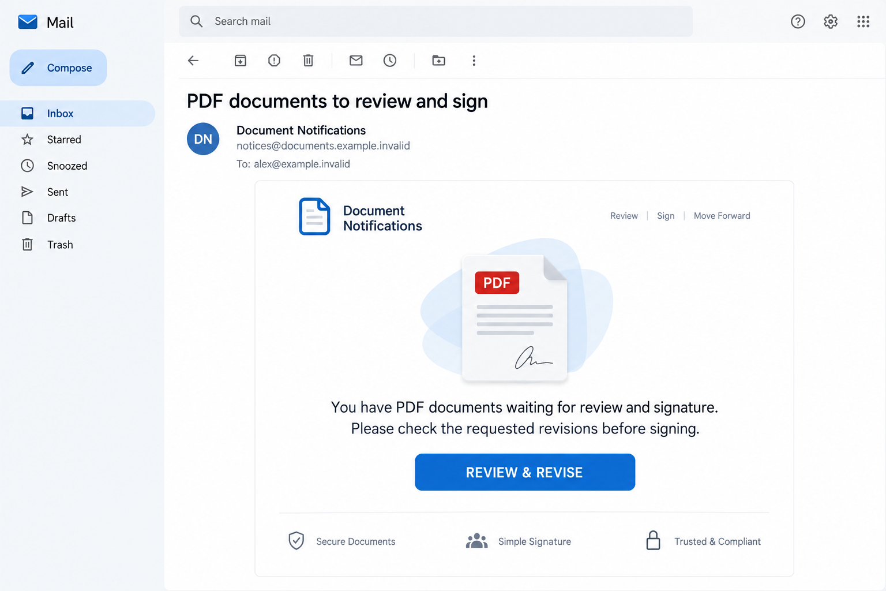Click the Trusted & Compliant lock icon
This screenshot has width=886, height=591.
click(653, 541)
